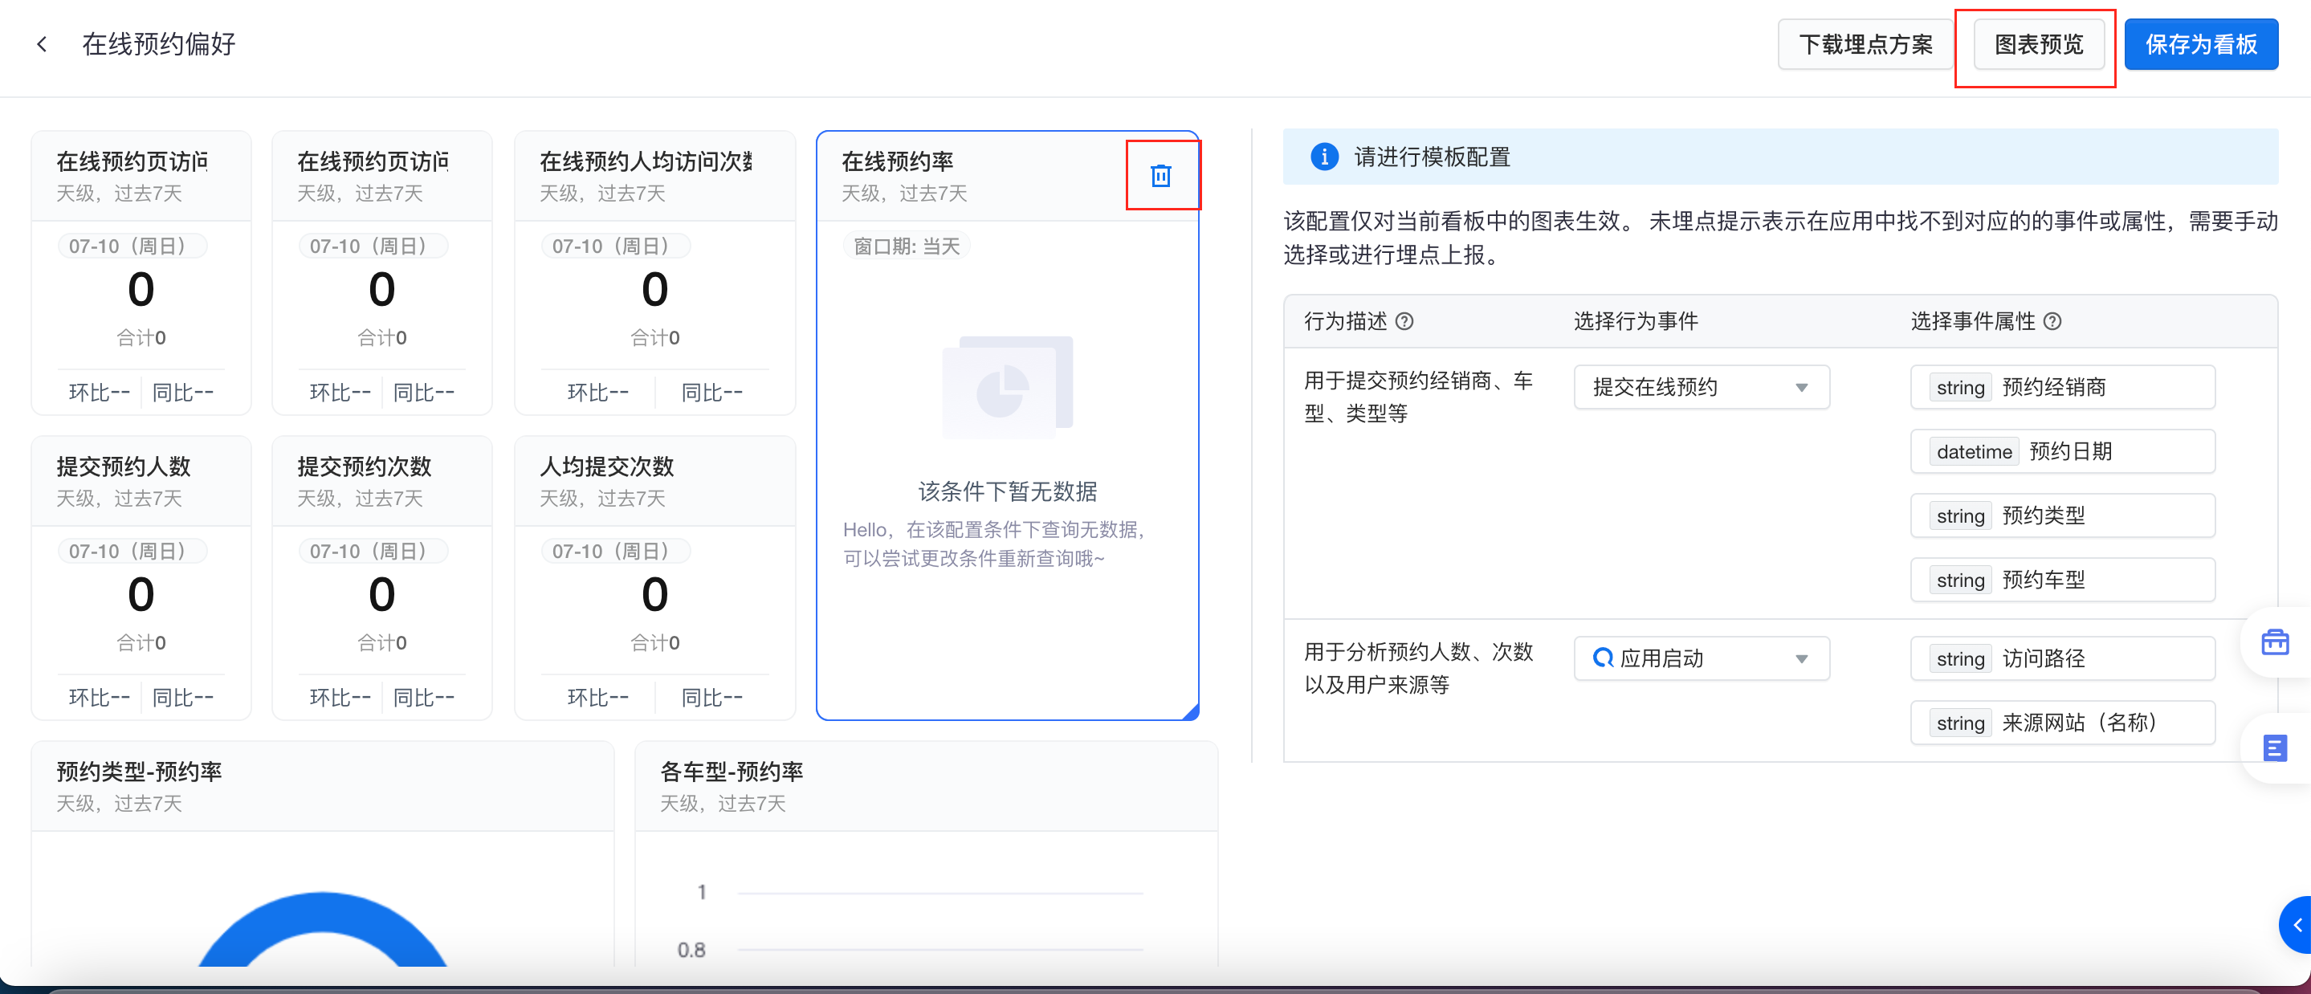This screenshot has width=2311, height=994.
Task: Select the 预约日期 datetime attribute field
Action: (2061, 451)
